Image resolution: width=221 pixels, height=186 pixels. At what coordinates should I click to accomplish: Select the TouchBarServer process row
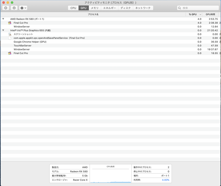tap(110, 46)
